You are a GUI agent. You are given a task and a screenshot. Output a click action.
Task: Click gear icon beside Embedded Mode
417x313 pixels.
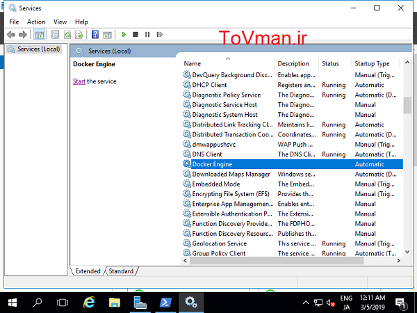(187, 184)
